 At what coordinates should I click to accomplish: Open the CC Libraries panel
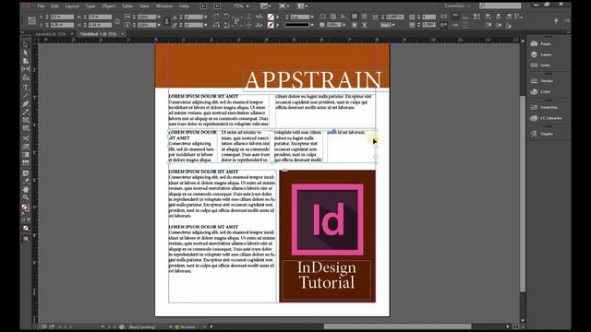(546, 118)
